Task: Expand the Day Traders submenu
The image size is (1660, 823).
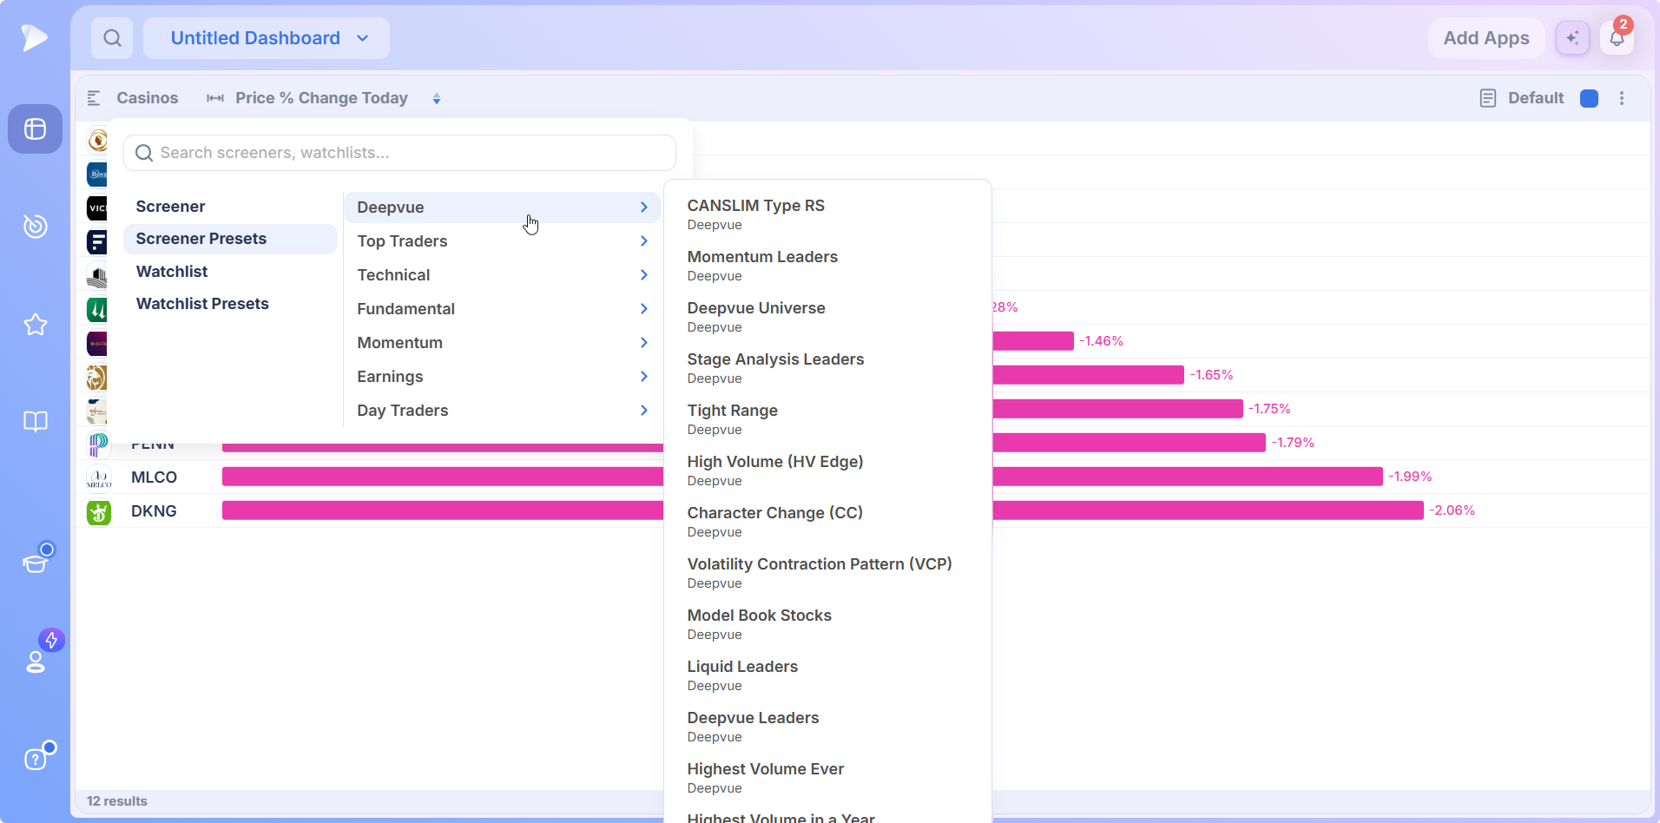Action: click(x=503, y=411)
